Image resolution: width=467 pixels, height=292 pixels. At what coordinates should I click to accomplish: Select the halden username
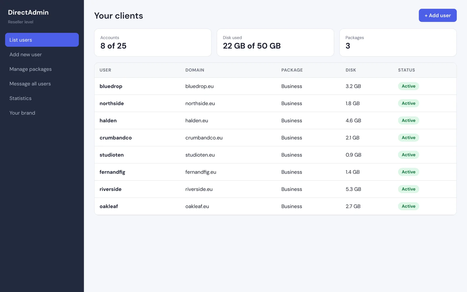(x=108, y=121)
